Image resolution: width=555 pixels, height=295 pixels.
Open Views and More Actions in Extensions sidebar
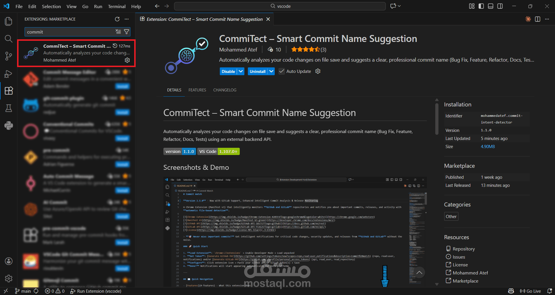pyautogui.click(x=127, y=19)
